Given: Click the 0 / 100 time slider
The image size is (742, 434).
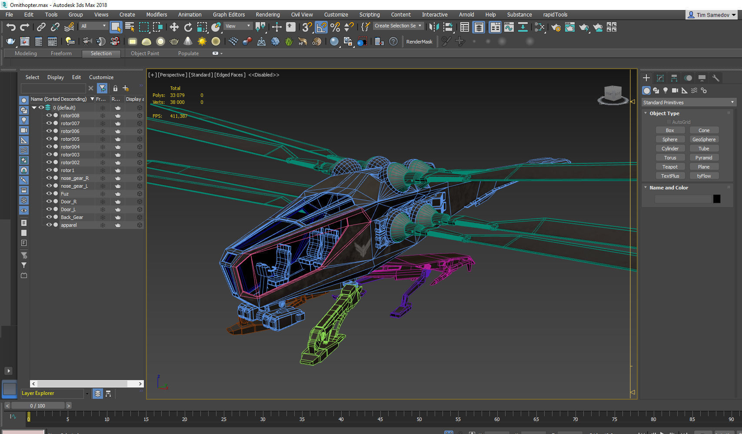Looking at the screenshot, I should 38,406.
